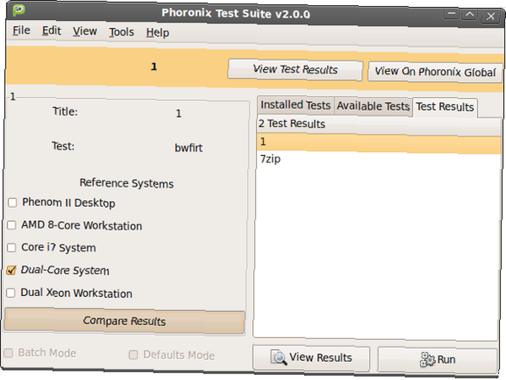Click the Title: label
Image resolution: width=506 pixels, height=380 pixels.
pyautogui.click(x=65, y=112)
